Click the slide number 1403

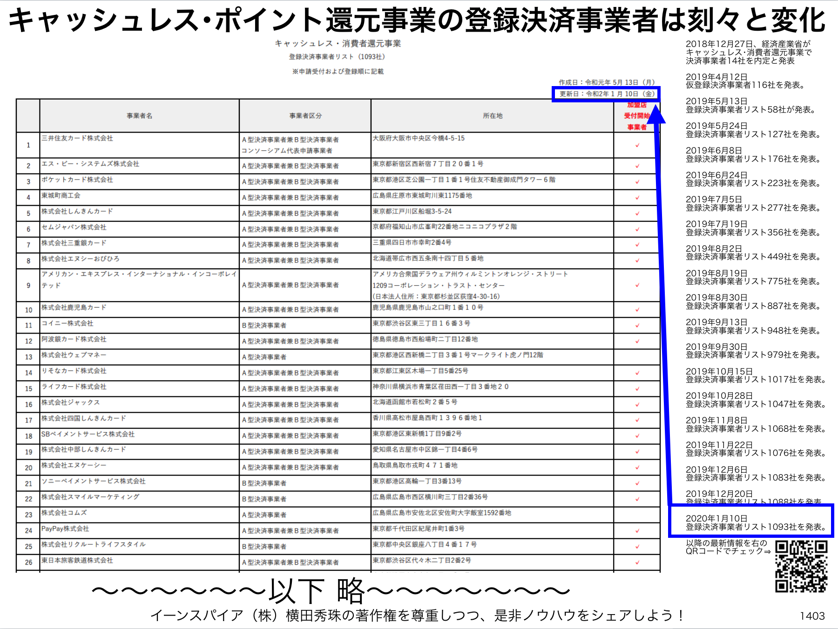812,616
